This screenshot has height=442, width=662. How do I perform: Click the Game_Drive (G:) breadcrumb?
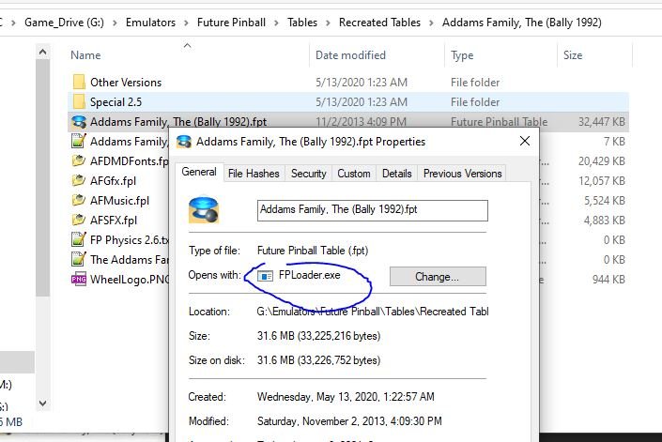tap(64, 23)
